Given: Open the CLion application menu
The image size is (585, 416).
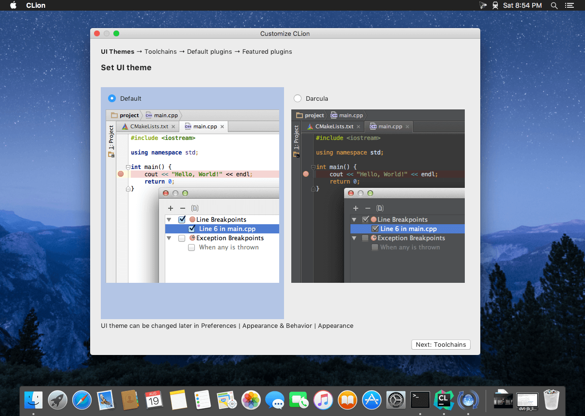Looking at the screenshot, I should 35,5.
